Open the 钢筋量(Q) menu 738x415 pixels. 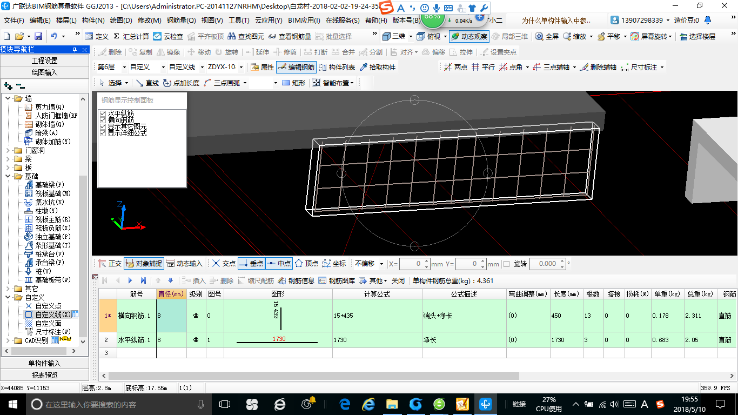(181, 21)
